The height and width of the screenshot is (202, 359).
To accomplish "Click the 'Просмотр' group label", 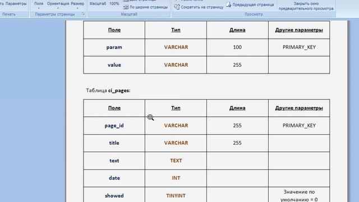I will point(254,14).
